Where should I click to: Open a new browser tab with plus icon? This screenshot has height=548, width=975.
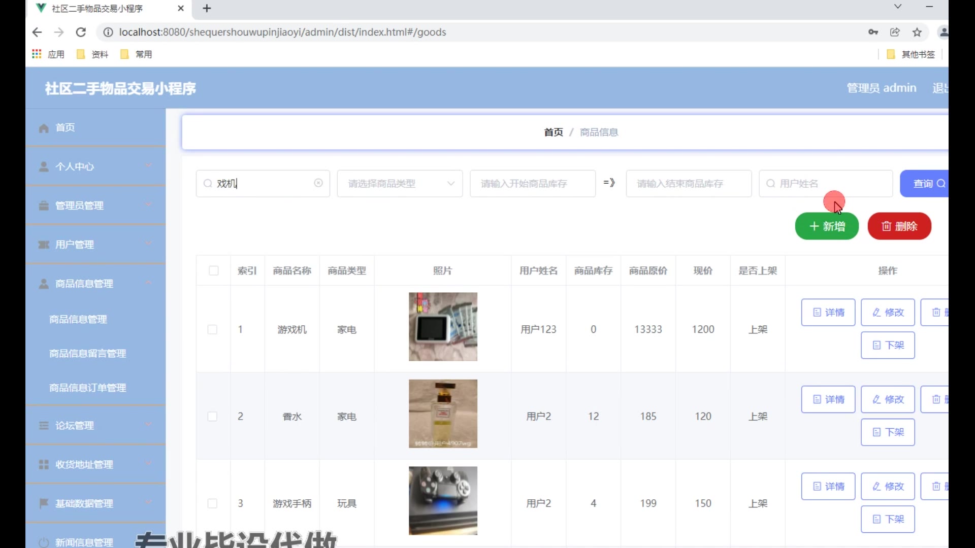pyautogui.click(x=207, y=8)
